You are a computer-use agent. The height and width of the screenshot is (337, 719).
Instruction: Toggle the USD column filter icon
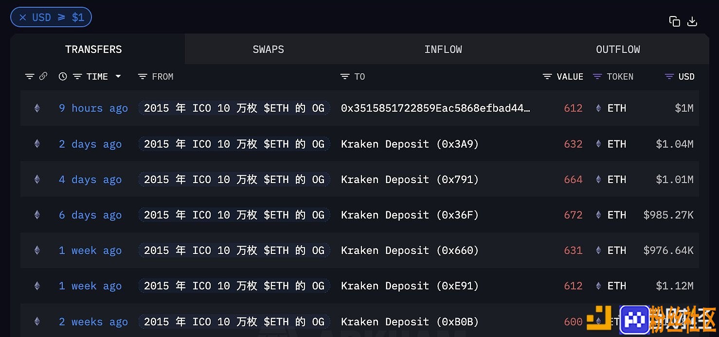click(669, 77)
